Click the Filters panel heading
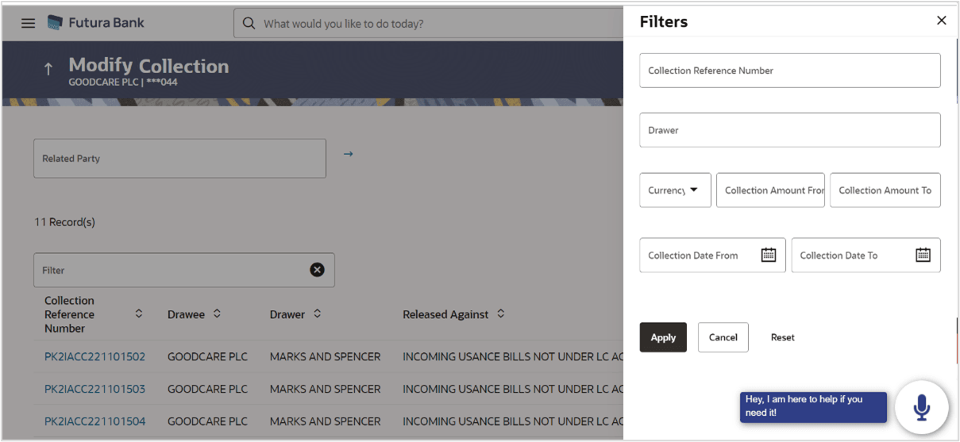The width and height of the screenshot is (960, 442). tap(664, 21)
